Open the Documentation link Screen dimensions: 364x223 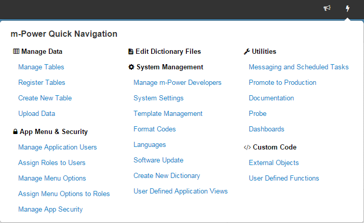point(271,98)
